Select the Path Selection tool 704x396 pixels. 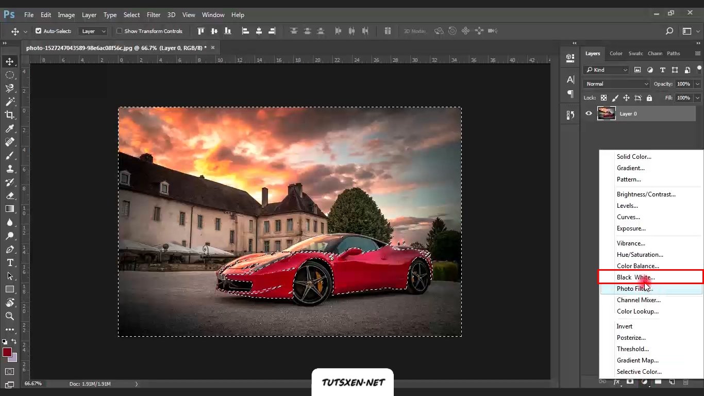tap(10, 276)
